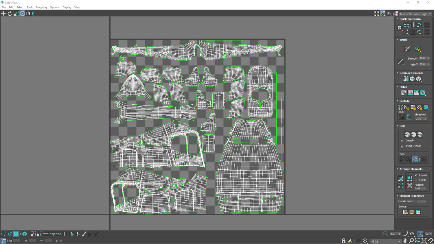Screen dimensions: 434x244
Task: Click the Pack Normalize arrange icon
Action: coord(409,178)
